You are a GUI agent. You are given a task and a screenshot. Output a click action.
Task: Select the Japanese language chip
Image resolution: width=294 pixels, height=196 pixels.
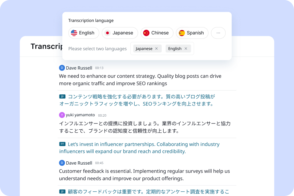120,33
